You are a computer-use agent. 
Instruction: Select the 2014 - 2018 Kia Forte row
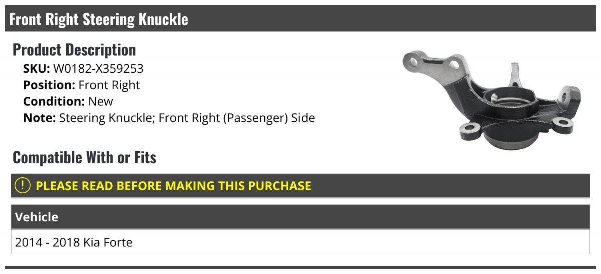coord(300,242)
